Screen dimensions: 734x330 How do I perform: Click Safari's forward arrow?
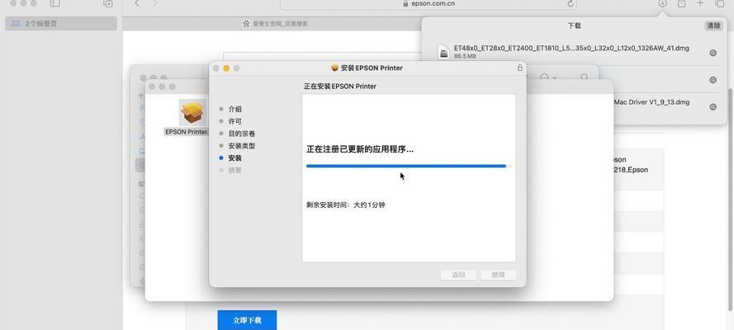click(x=155, y=3)
